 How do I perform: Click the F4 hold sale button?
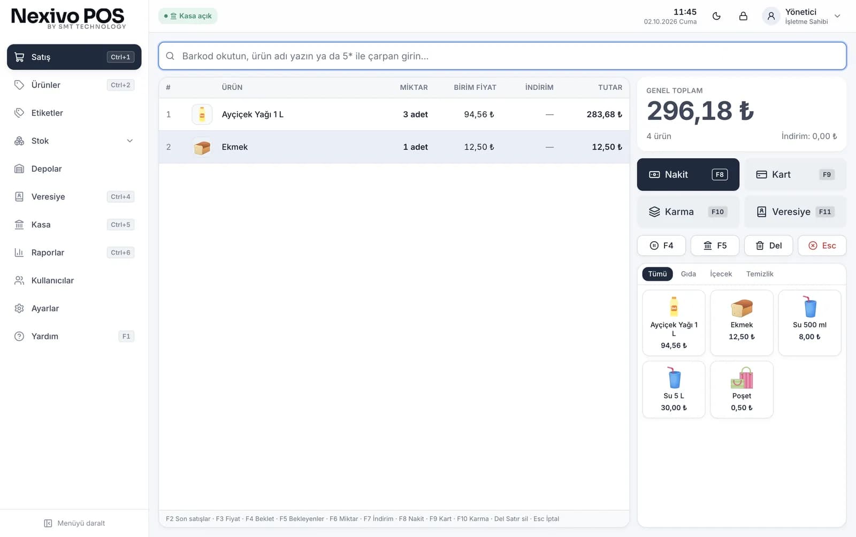[x=661, y=246]
